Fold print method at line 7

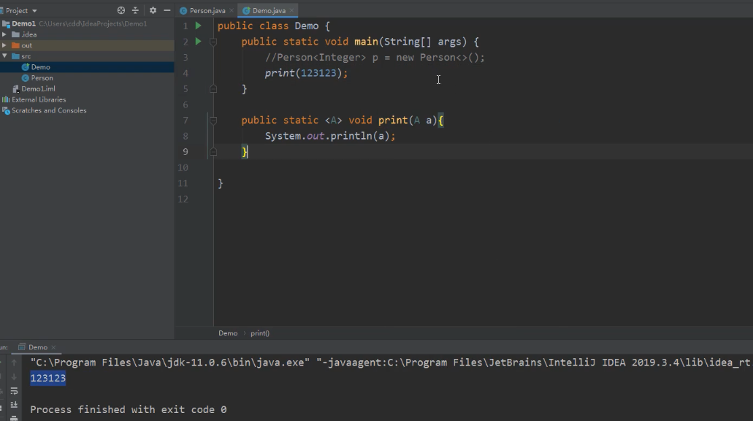(213, 121)
